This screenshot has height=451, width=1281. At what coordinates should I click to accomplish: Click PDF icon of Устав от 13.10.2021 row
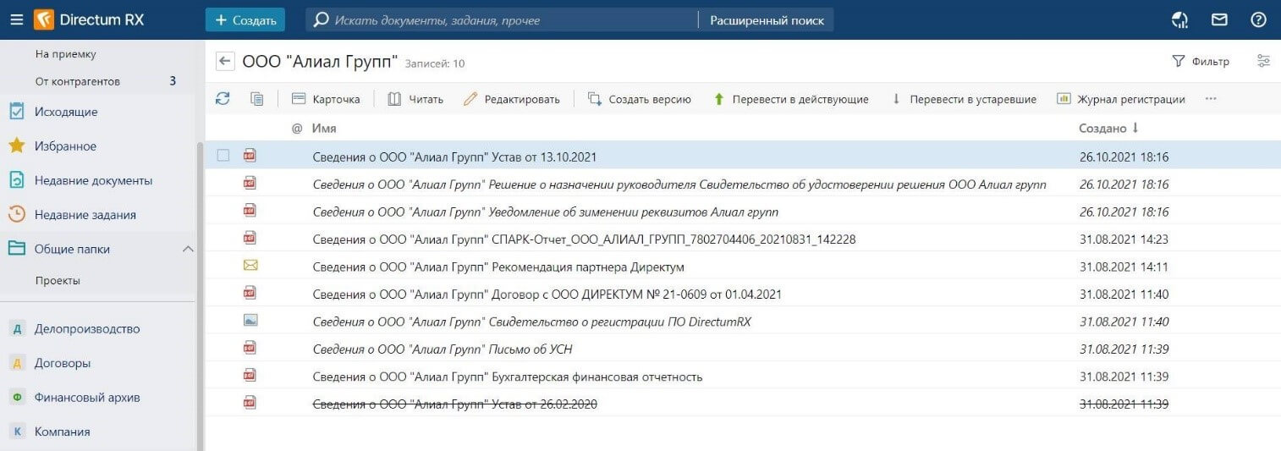250,156
